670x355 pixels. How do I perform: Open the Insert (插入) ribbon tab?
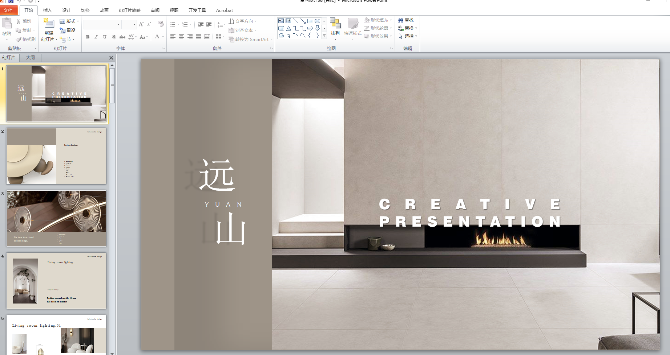(47, 11)
